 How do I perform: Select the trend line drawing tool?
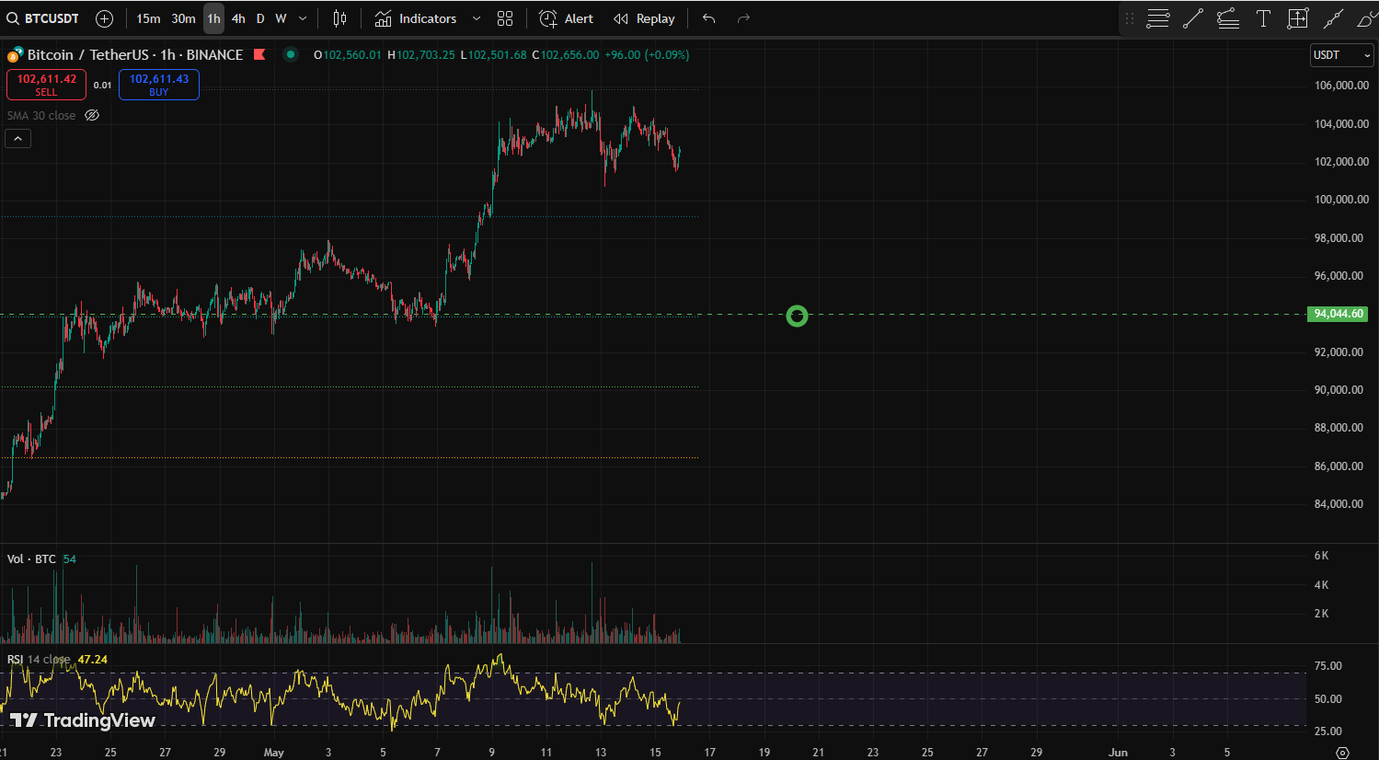click(x=1193, y=18)
